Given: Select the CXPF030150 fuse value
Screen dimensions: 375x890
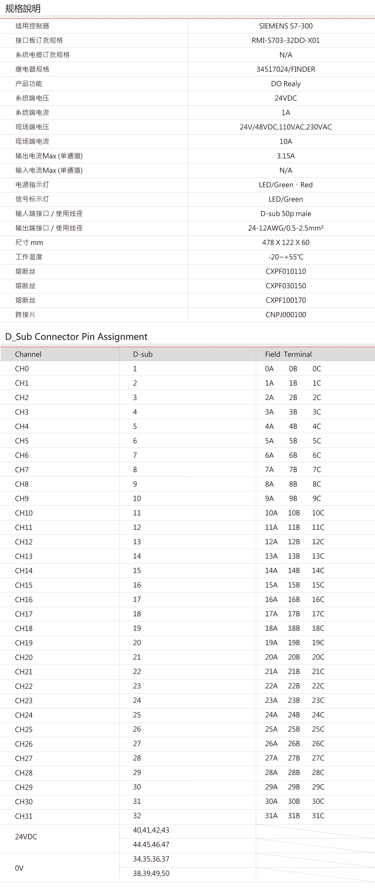Looking at the screenshot, I should click(286, 286).
